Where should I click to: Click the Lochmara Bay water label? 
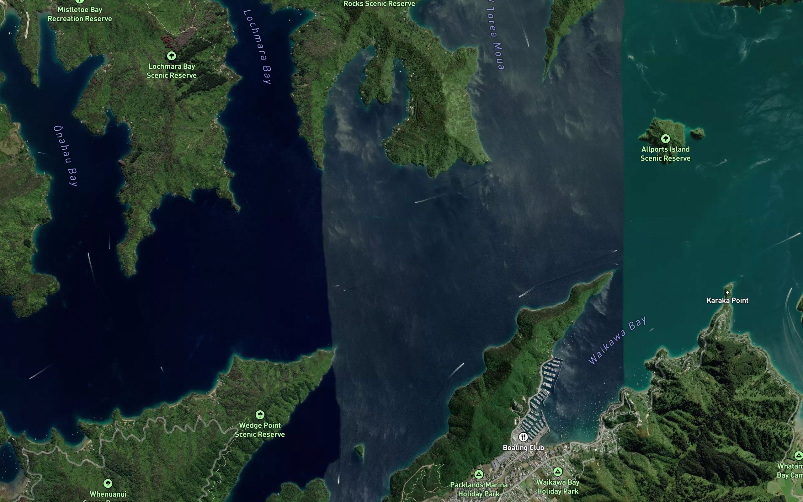[258, 46]
